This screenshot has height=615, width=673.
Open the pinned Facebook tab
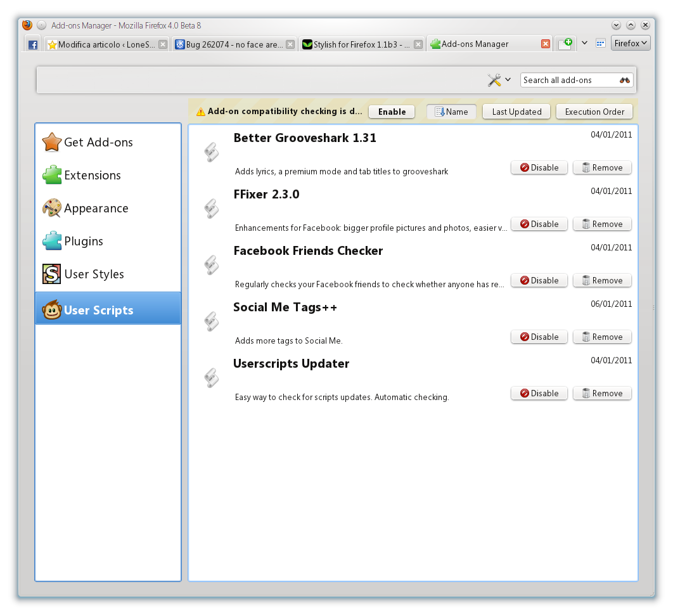32,44
